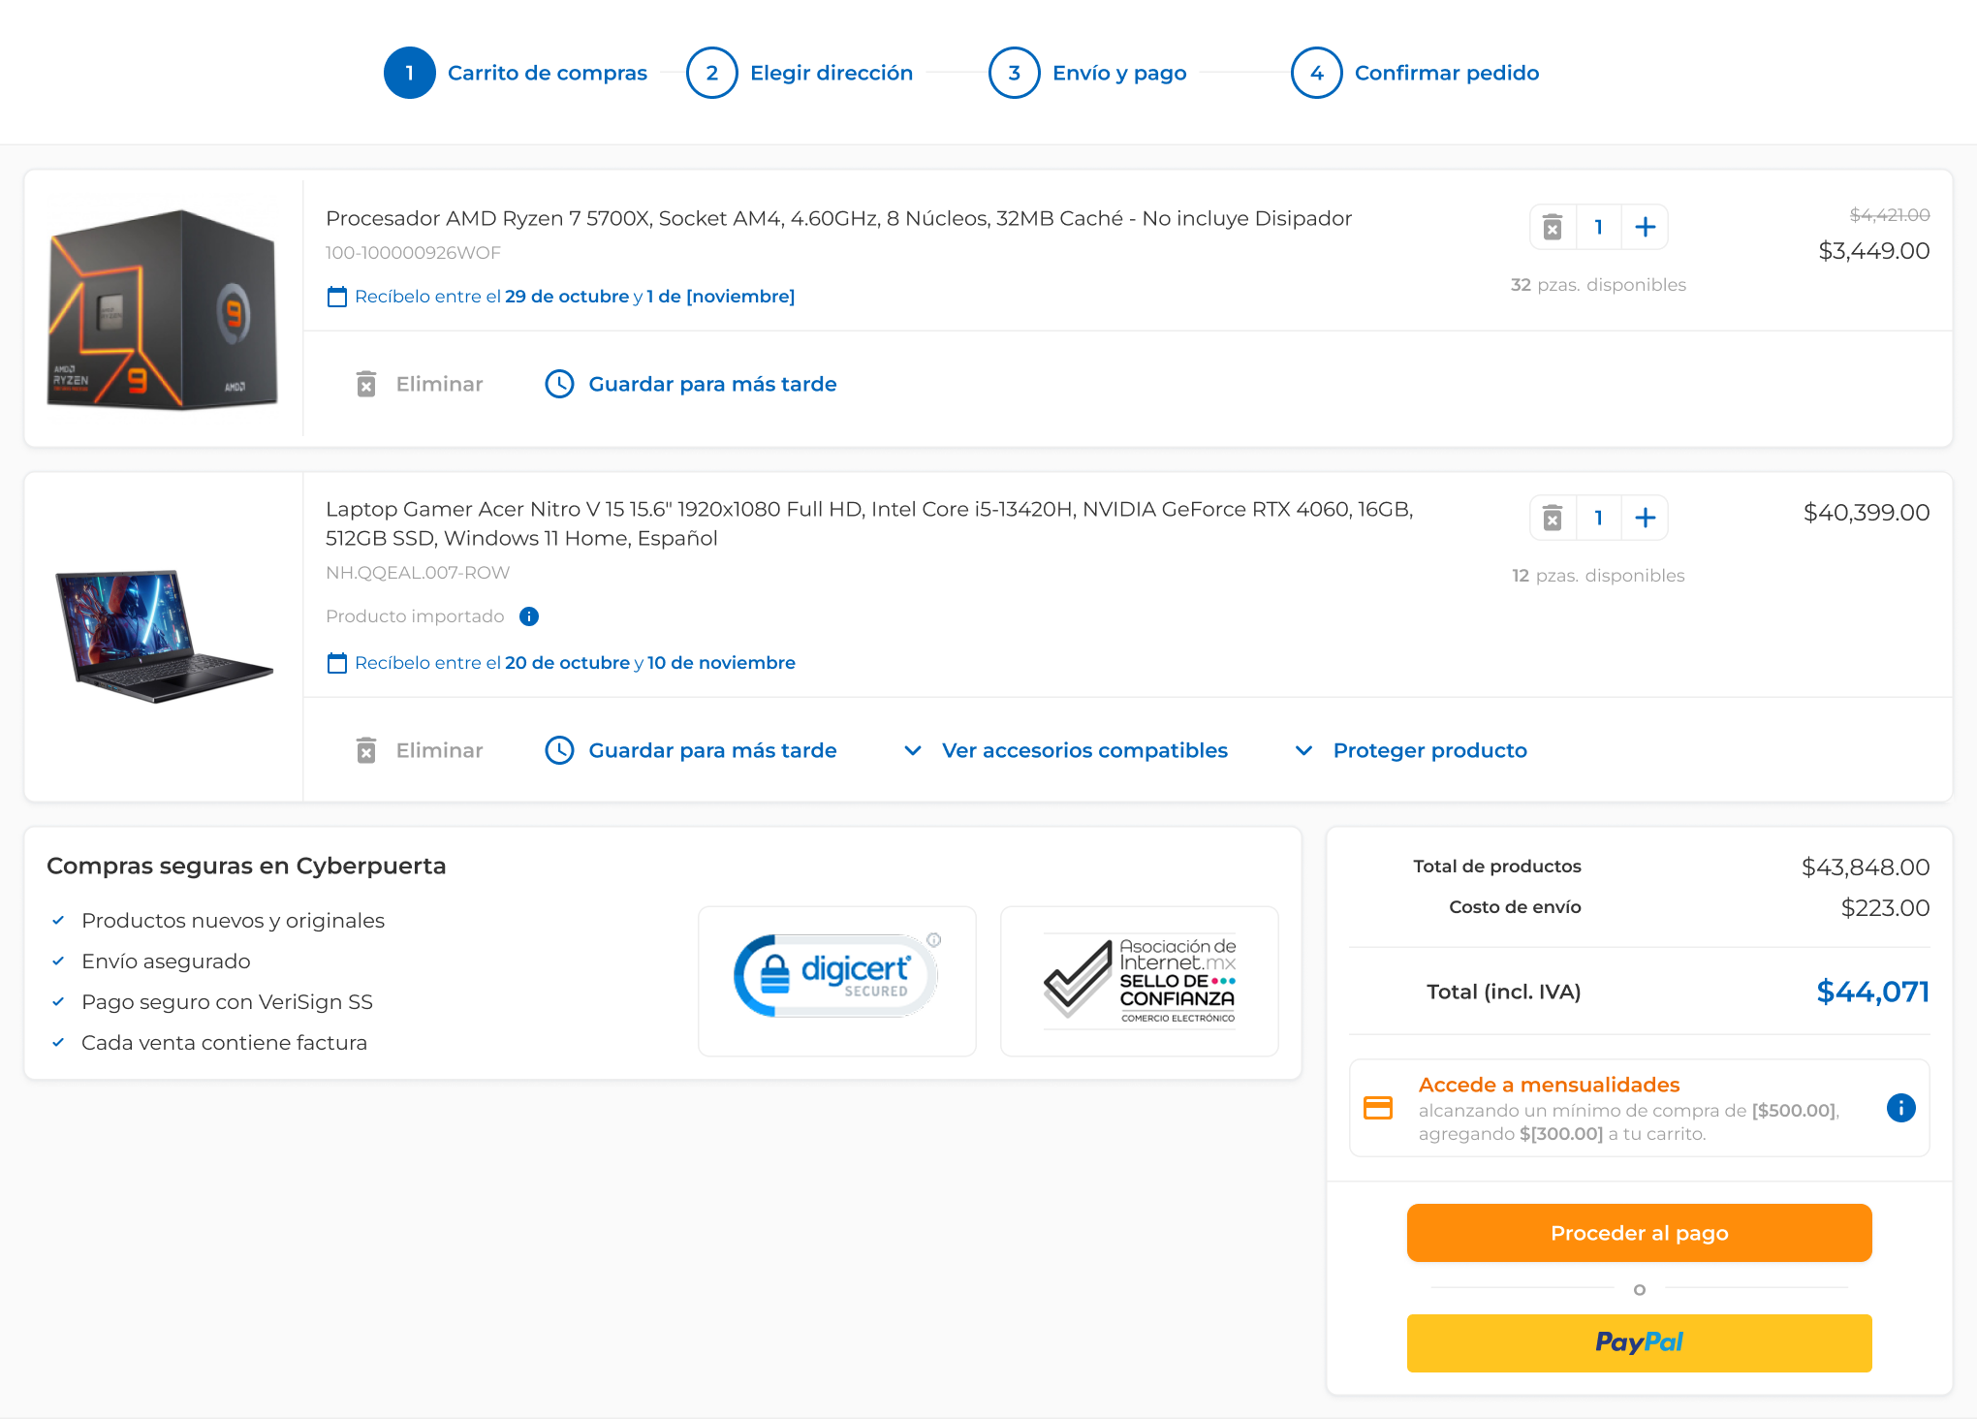Open step 4 Confirmar pedido
The image size is (1977, 1419).
[x=1447, y=72]
